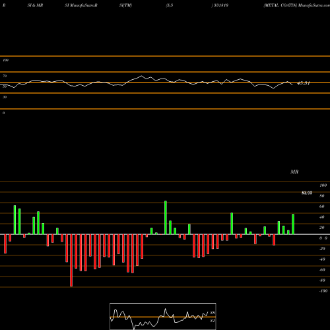Image resolution: width=330 pixels, height=330 pixels.
Task: Click the 'SI & MR' header text
Action: 35,5
